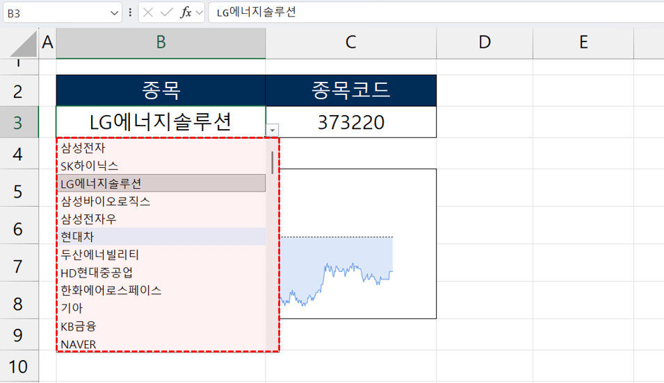Select column D header

[485, 43]
